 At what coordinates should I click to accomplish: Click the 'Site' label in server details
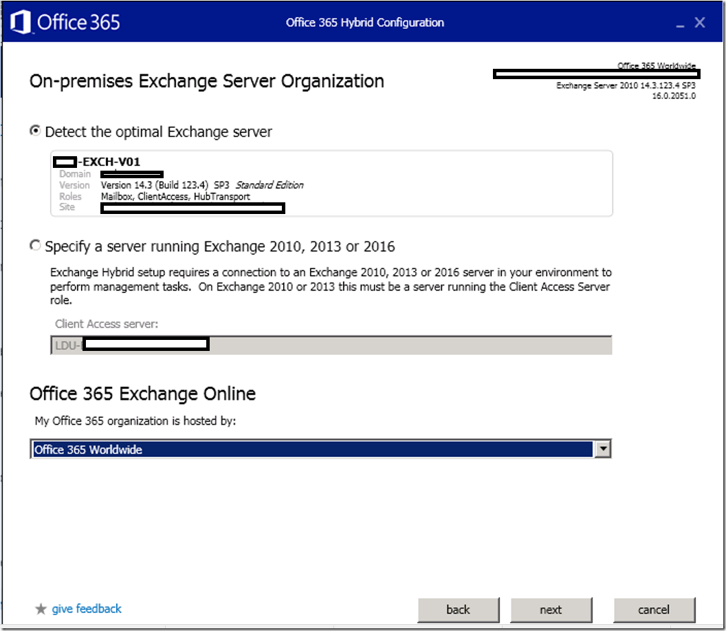[67, 207]
